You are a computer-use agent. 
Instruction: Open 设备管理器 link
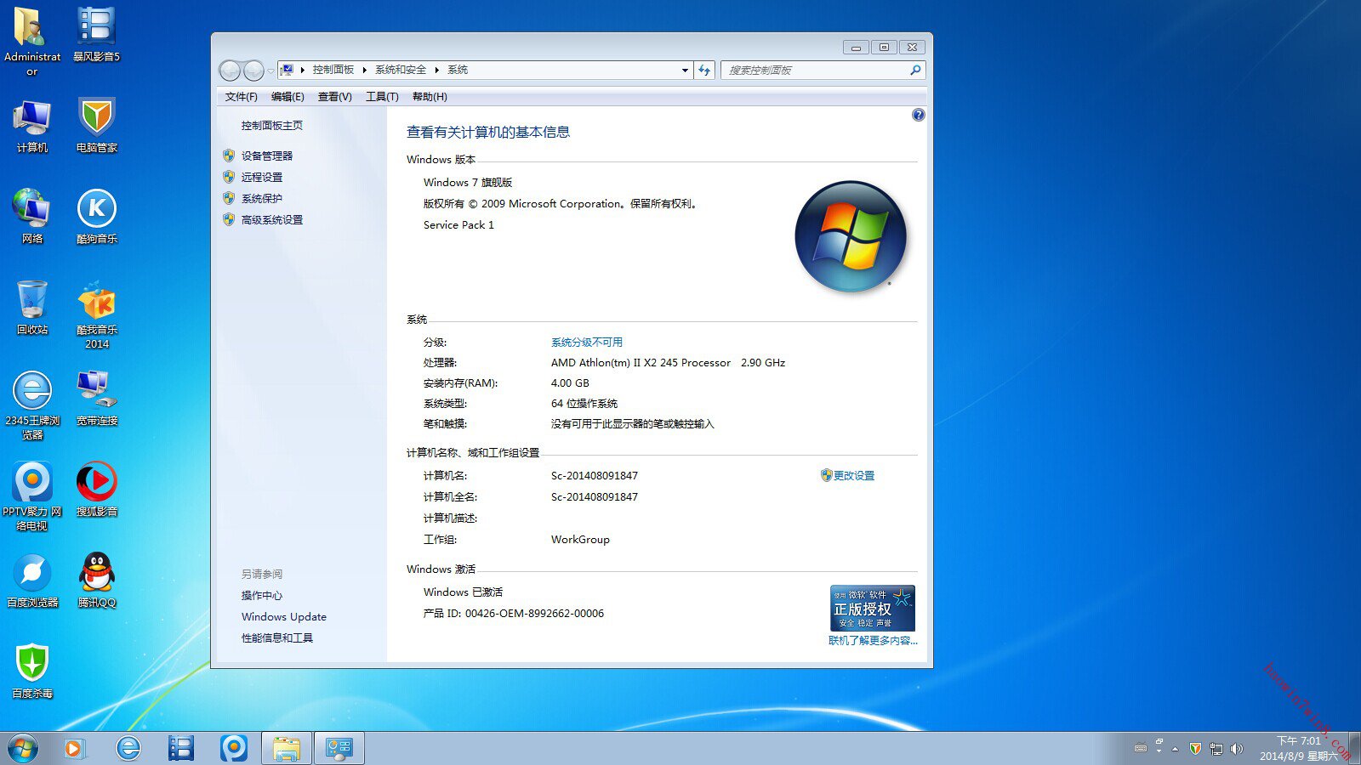[x=266, y=156]
